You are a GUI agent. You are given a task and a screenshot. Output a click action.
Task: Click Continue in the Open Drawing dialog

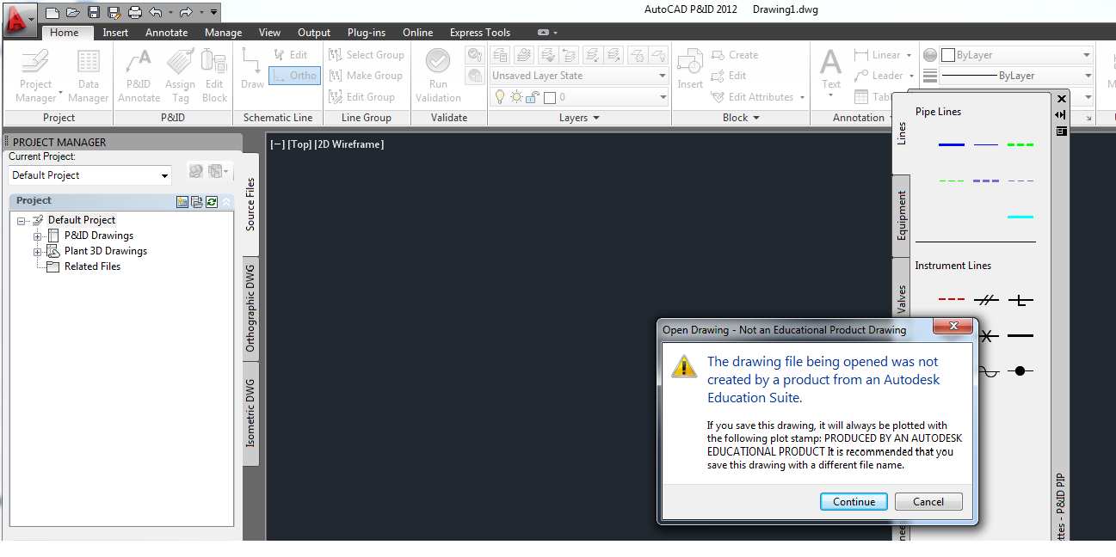(854, 502)
